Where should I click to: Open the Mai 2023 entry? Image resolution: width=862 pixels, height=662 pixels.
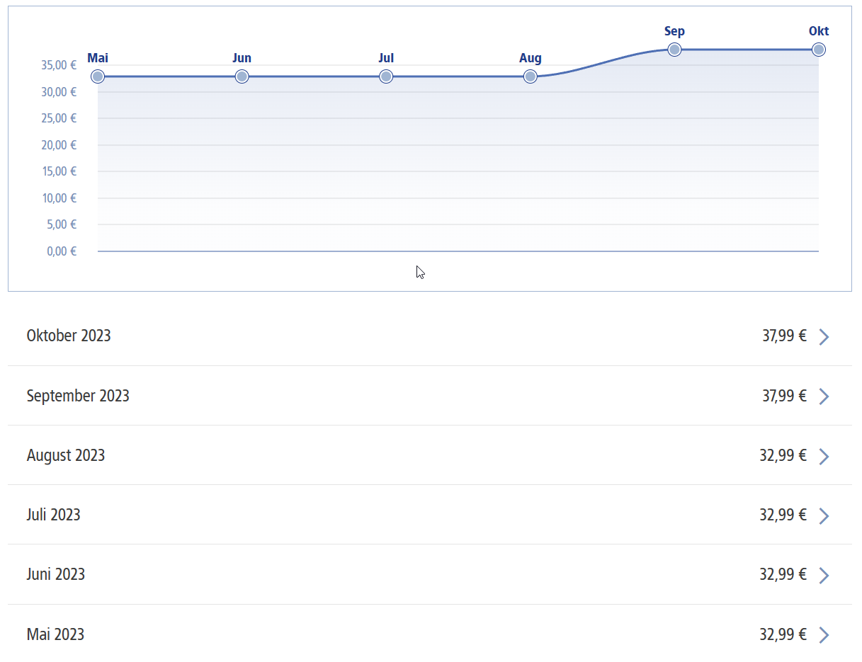[x=55, y=634]
